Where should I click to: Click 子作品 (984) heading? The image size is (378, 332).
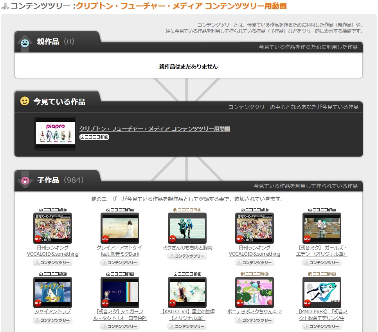coord(60,180)
